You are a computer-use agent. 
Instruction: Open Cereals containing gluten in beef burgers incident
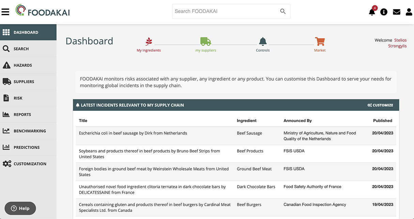point(155,207)
